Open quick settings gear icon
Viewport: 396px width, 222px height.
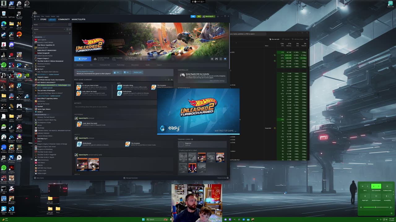click(x=391, y=213)
